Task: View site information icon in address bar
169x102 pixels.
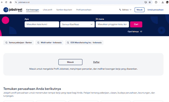Action: [16, 2]
